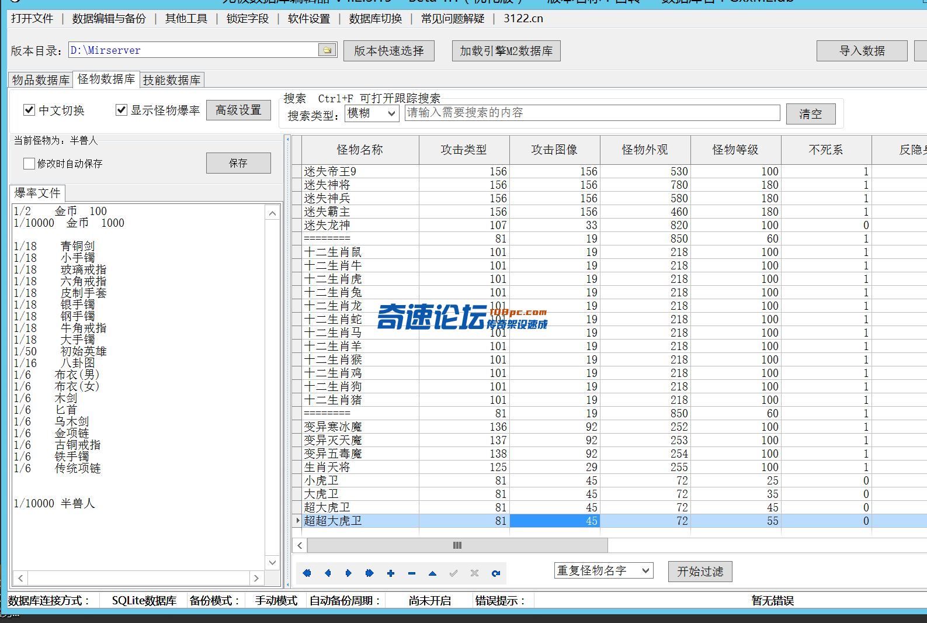Click the post checkmark icon

pos(454,573)
